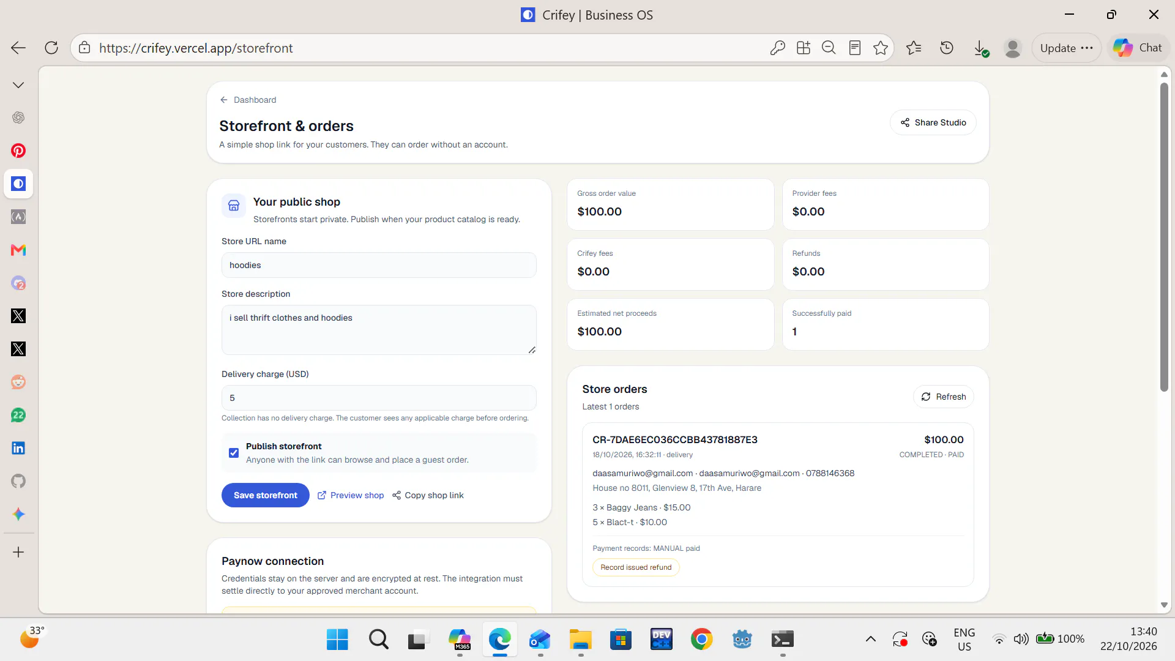Viewport: 1175px width, 661px height.
Task: Click the 3 × Baggy Jeans line item
Action: [x=641, y=507]
